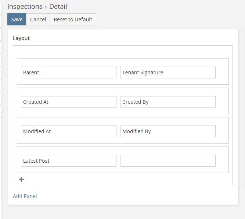This screenshot has height=219, width=245.
Task: Click the Detail breadcrumb title
Action: 58,7
